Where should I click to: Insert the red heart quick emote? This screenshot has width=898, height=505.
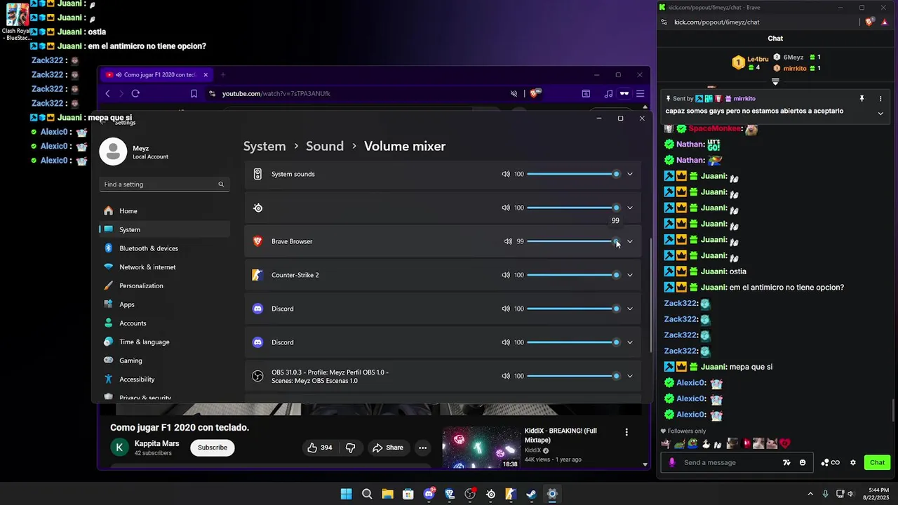coord(784,443)
